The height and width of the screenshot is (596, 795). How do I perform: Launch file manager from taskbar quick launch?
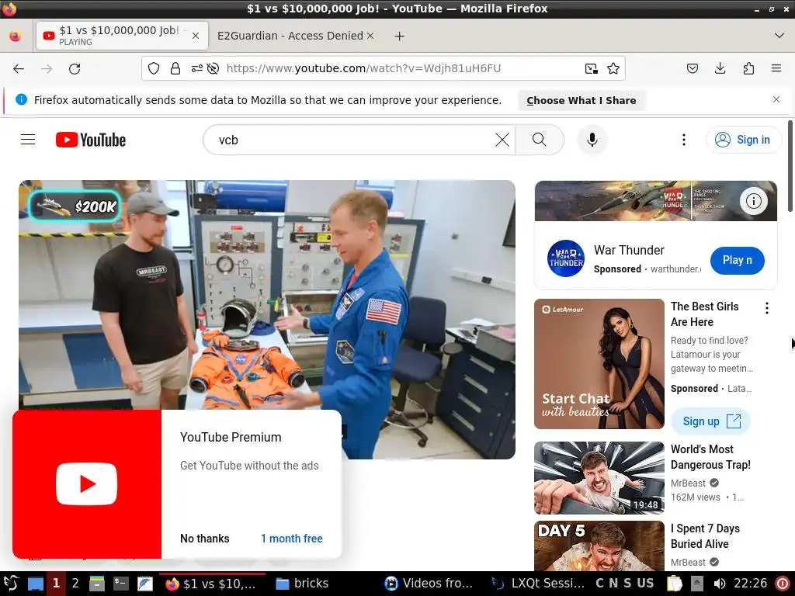97,584
